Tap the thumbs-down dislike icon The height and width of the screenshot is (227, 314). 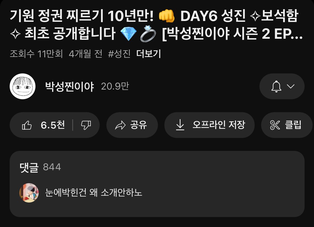click(86, 125)
